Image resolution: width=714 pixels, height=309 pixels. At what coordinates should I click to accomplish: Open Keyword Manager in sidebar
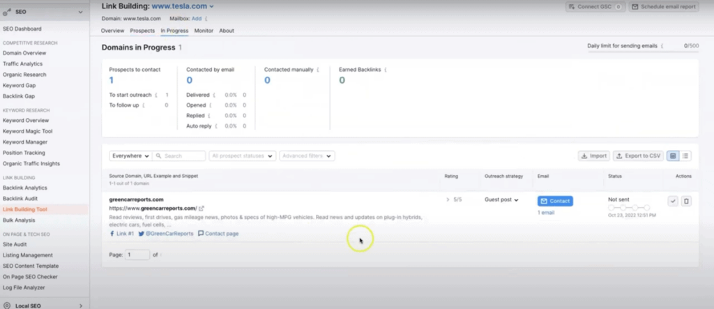point(25,142)
